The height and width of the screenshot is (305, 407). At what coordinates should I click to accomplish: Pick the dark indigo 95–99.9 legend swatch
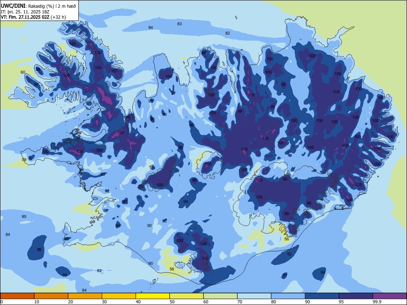(x=356, y=296)
